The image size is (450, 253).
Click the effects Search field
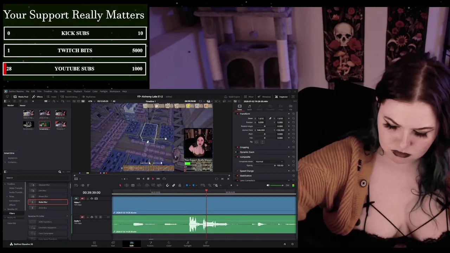point(36,178)
